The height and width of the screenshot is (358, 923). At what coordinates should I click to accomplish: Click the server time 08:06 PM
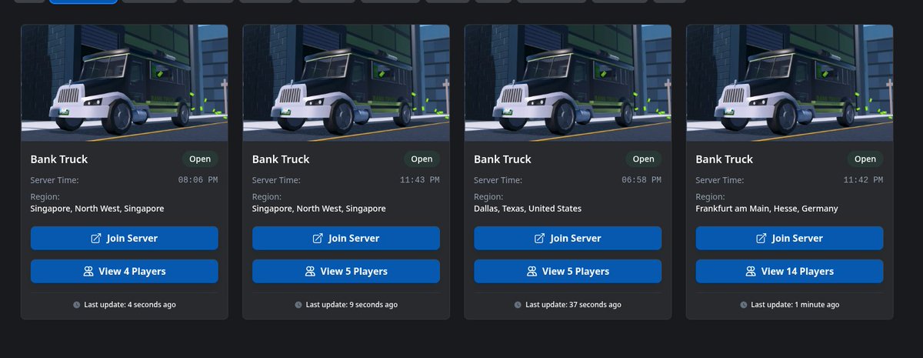[198, 180]
